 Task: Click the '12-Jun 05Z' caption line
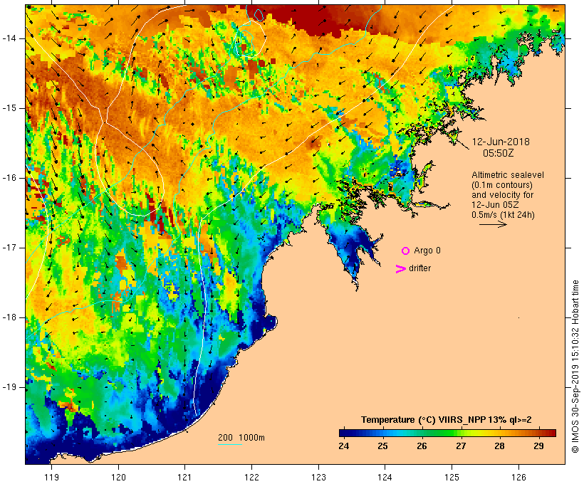[x=495, y=205]
